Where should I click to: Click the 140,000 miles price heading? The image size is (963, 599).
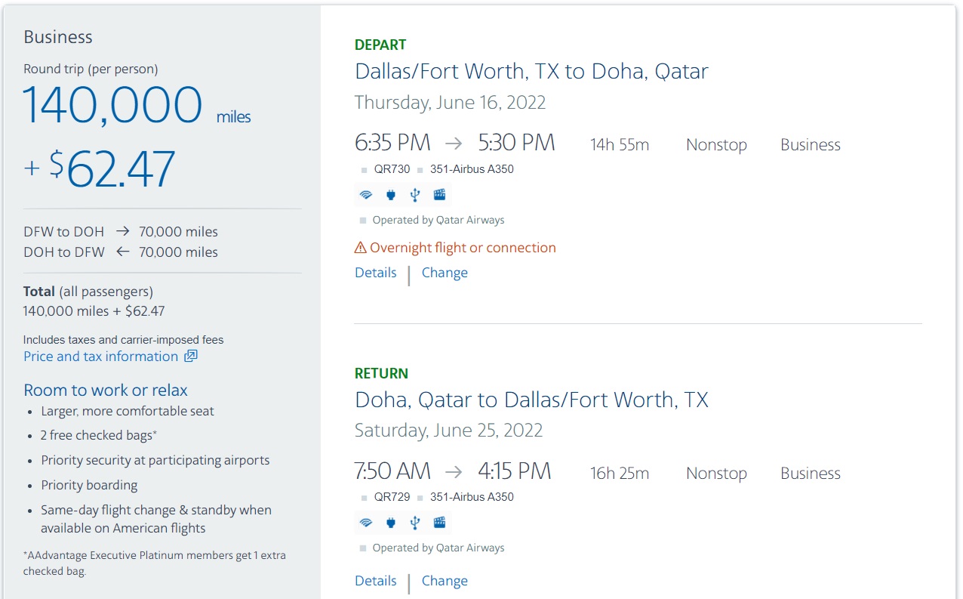113,105
